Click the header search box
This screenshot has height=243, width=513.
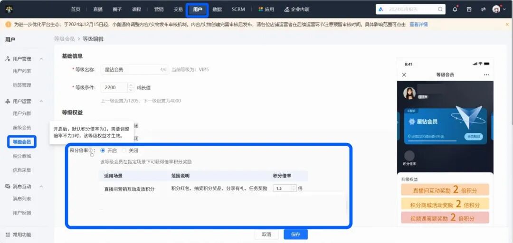coord(410,9)
